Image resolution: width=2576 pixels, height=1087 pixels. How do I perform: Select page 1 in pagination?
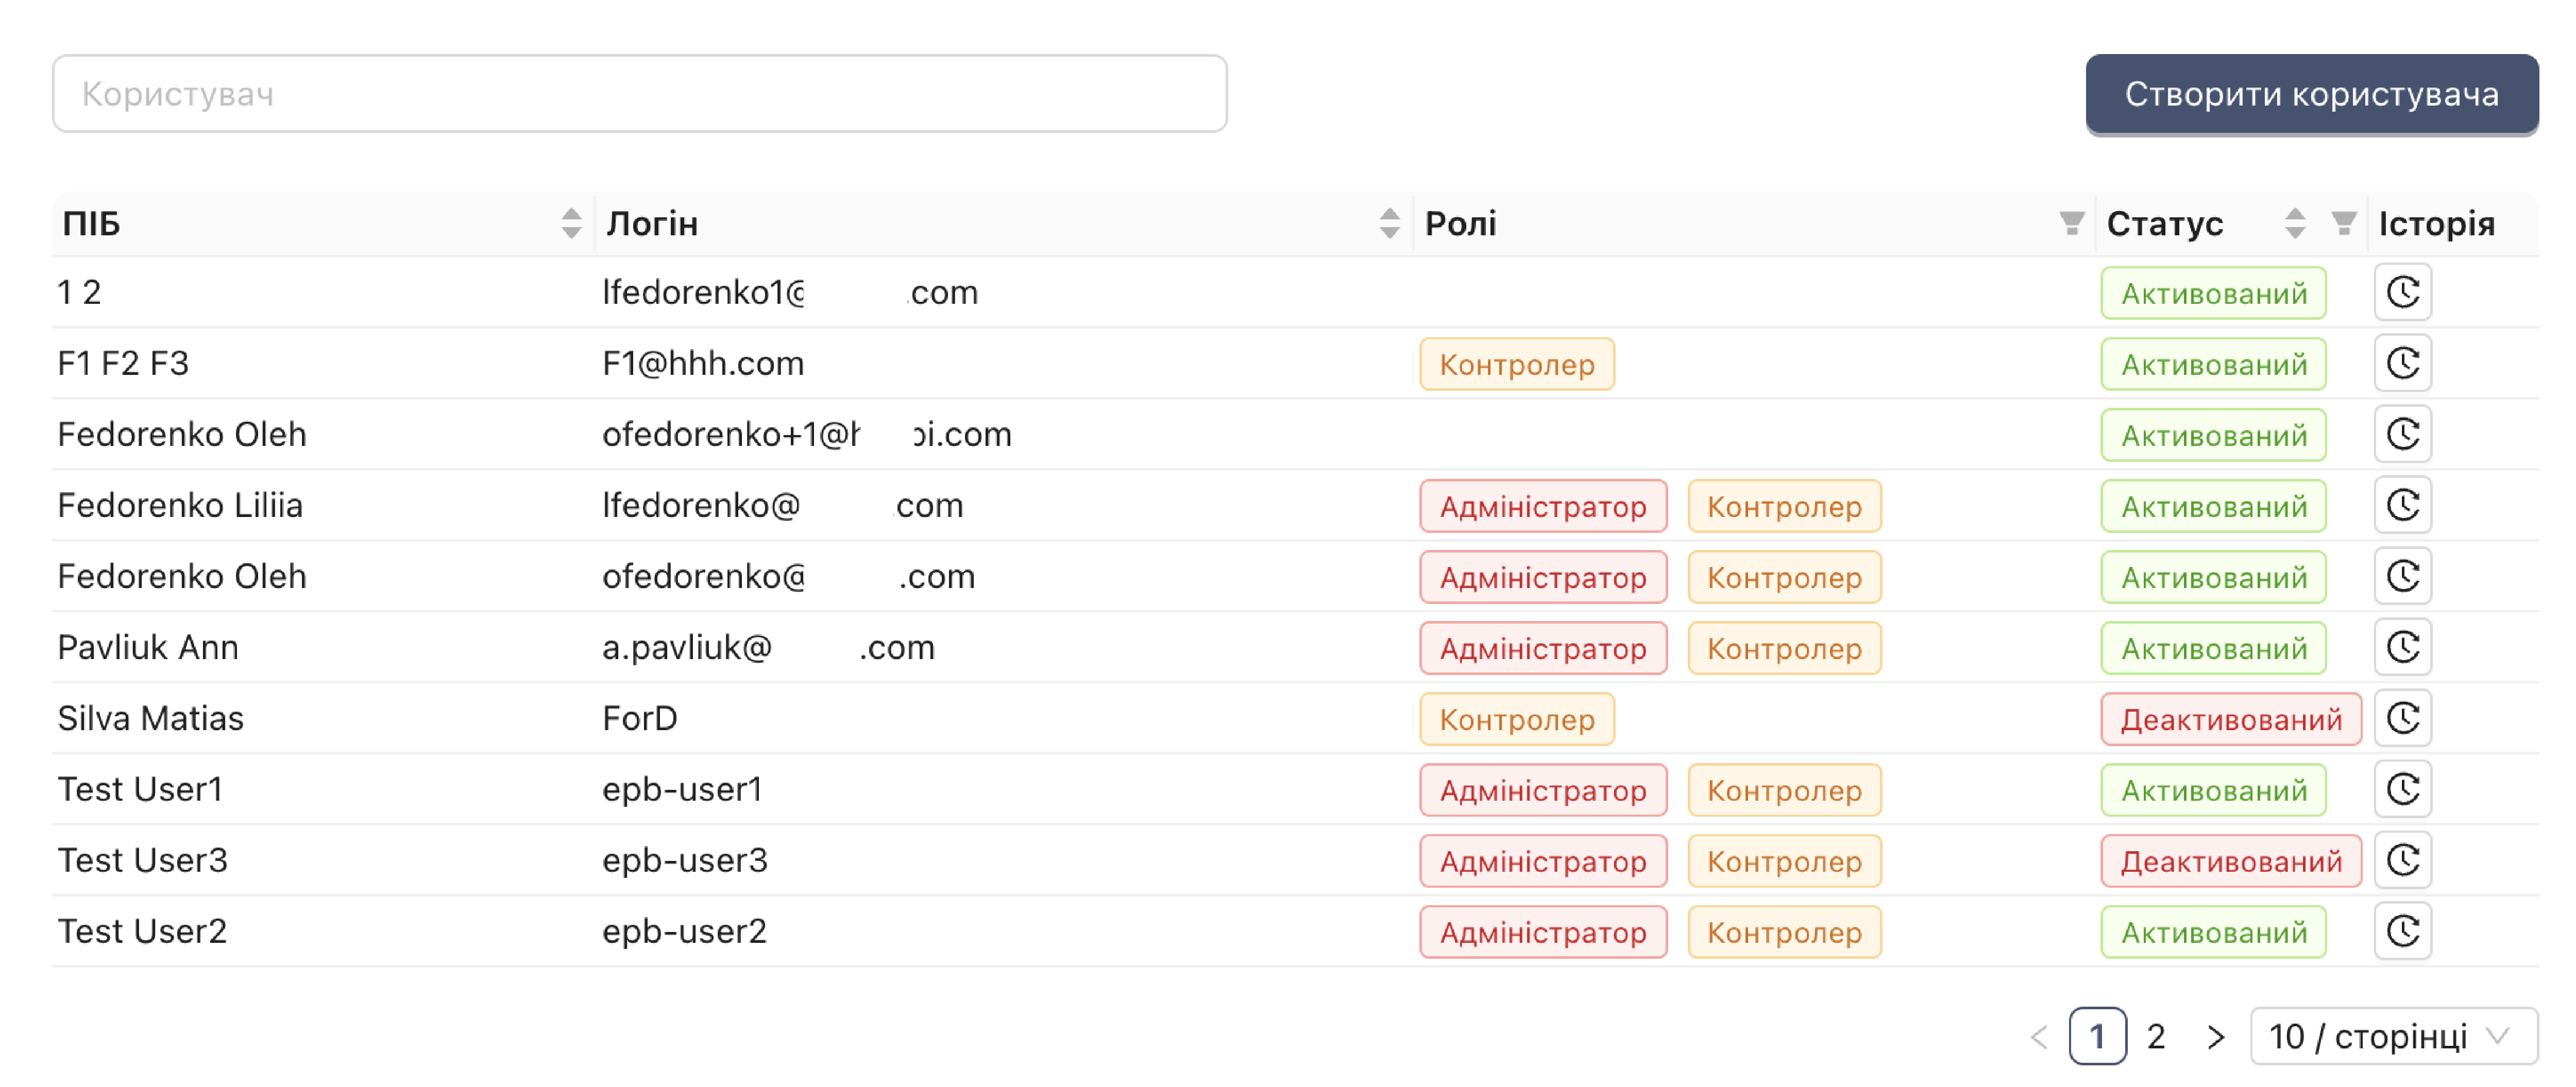tap(2097, 1037)
